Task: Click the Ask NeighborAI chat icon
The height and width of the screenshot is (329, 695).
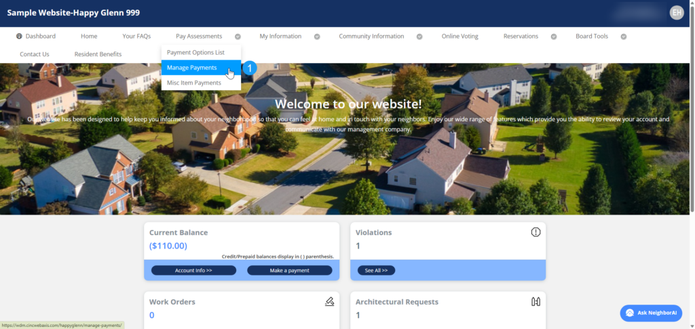Action: [x=630, y=313]
